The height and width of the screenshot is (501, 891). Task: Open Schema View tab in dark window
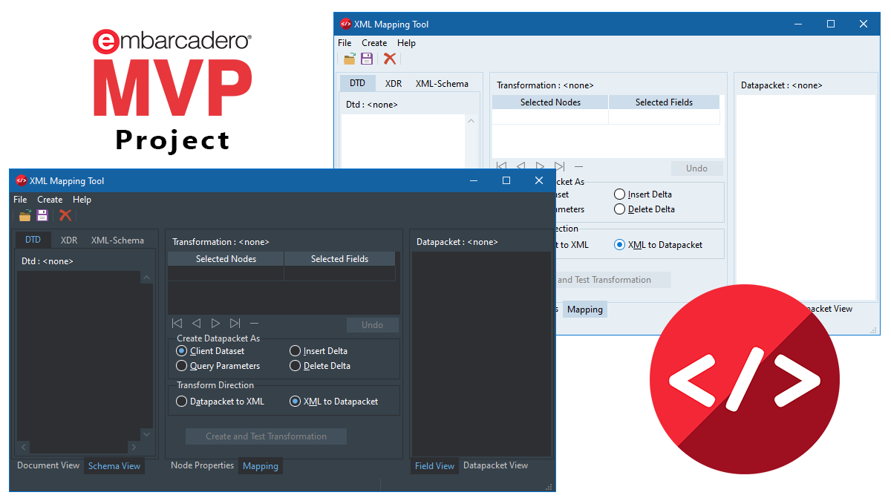pyautogui.click(x=114, y=466)
